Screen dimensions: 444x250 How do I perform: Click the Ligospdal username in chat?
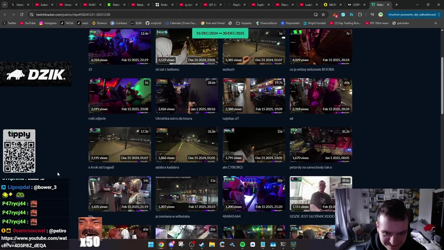pos(19,187)
